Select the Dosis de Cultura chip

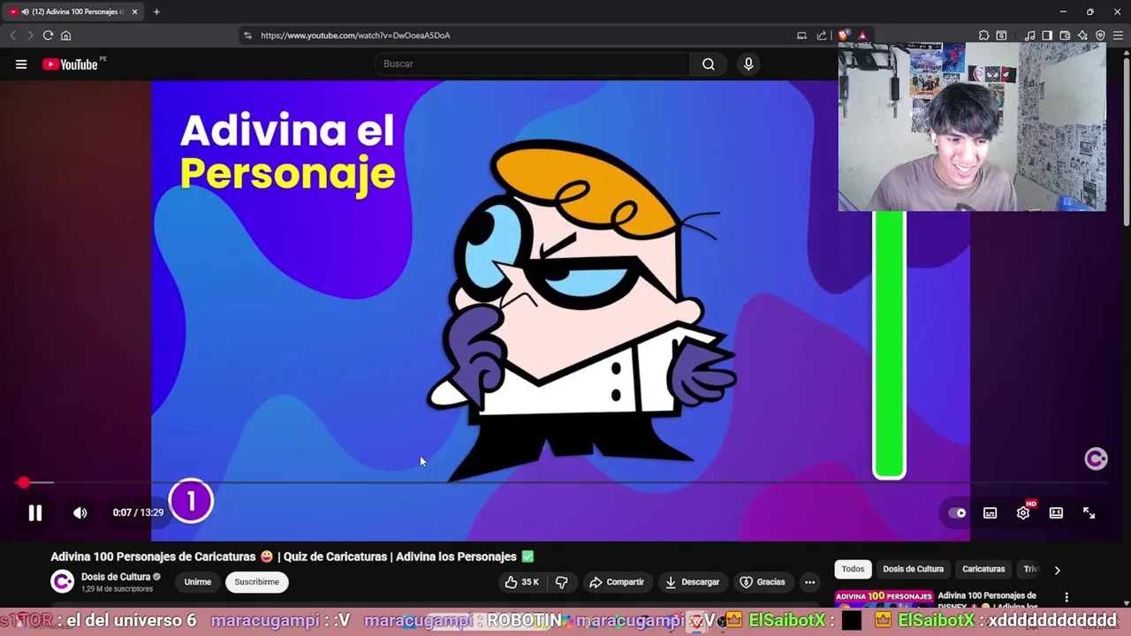(913, 569)
